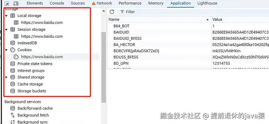Click the inspect element picker icon
Screen dimensions: 269x124
[7, 3]
